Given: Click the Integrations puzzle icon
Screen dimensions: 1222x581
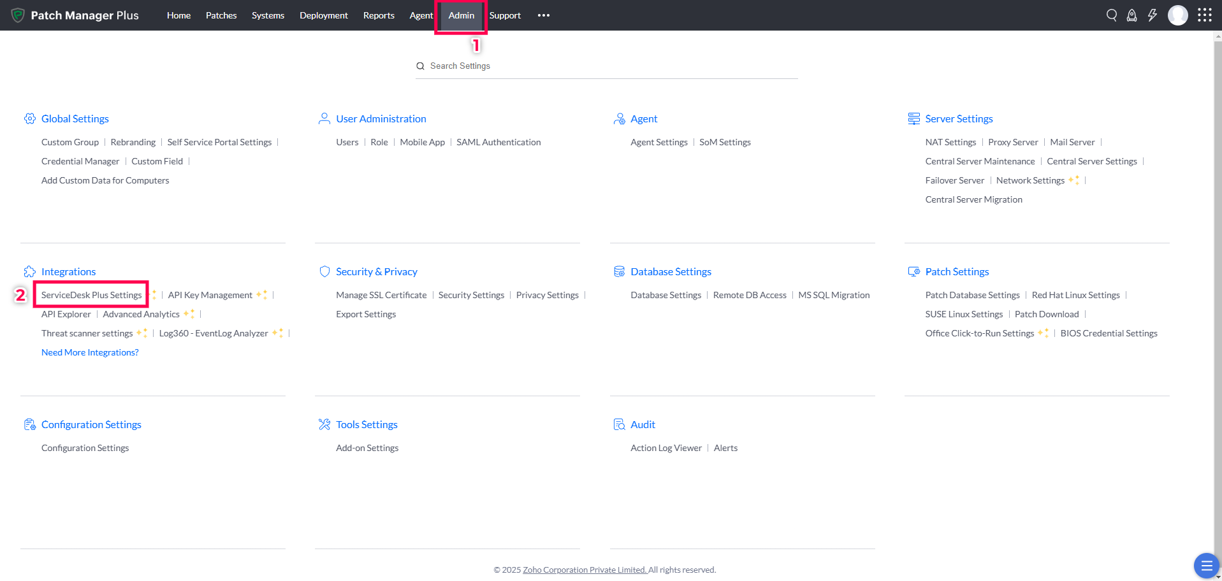Looking at the screenshot, I should coord(30,271).
